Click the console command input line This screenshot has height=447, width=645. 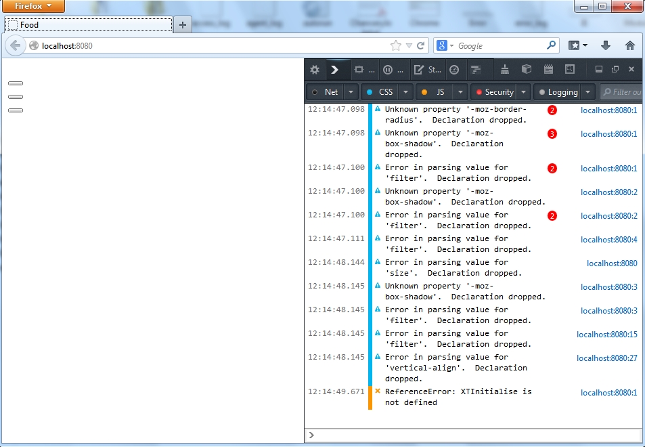pyautogui.click(x=473, y=435)
